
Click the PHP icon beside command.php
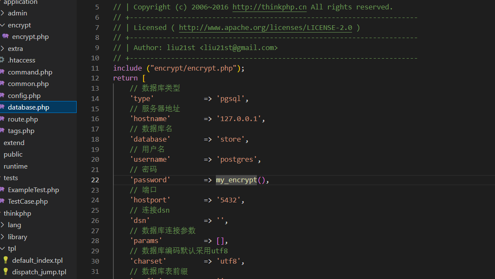pos(2,71)
